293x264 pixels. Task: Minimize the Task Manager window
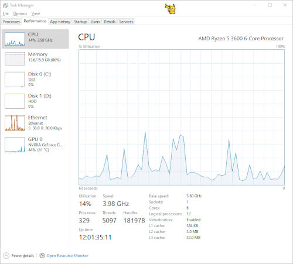coord(255,5)
